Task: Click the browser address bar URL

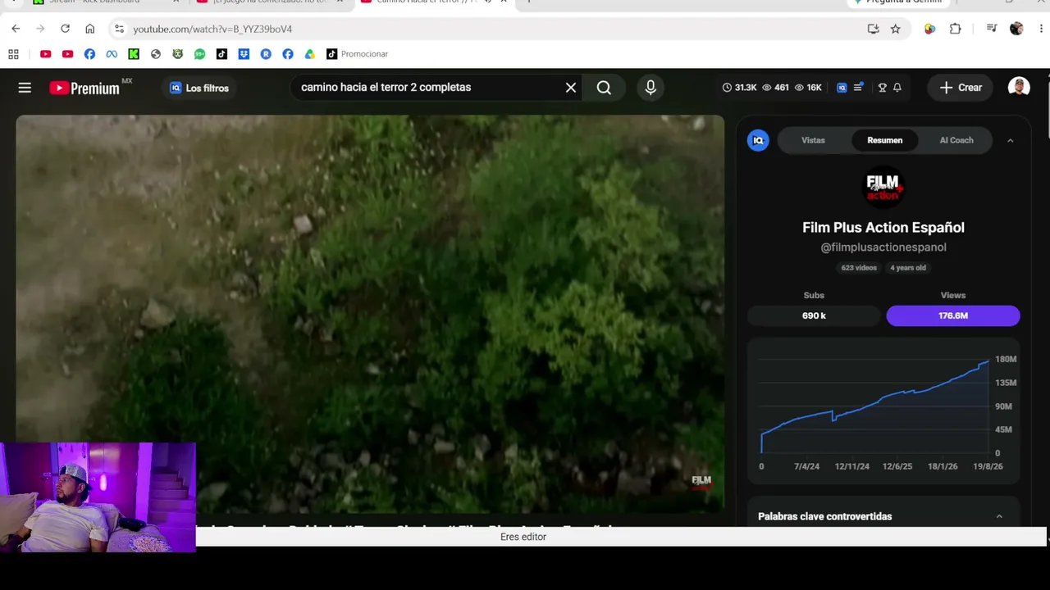Action: pyautogui.click(x=212, y=29)
